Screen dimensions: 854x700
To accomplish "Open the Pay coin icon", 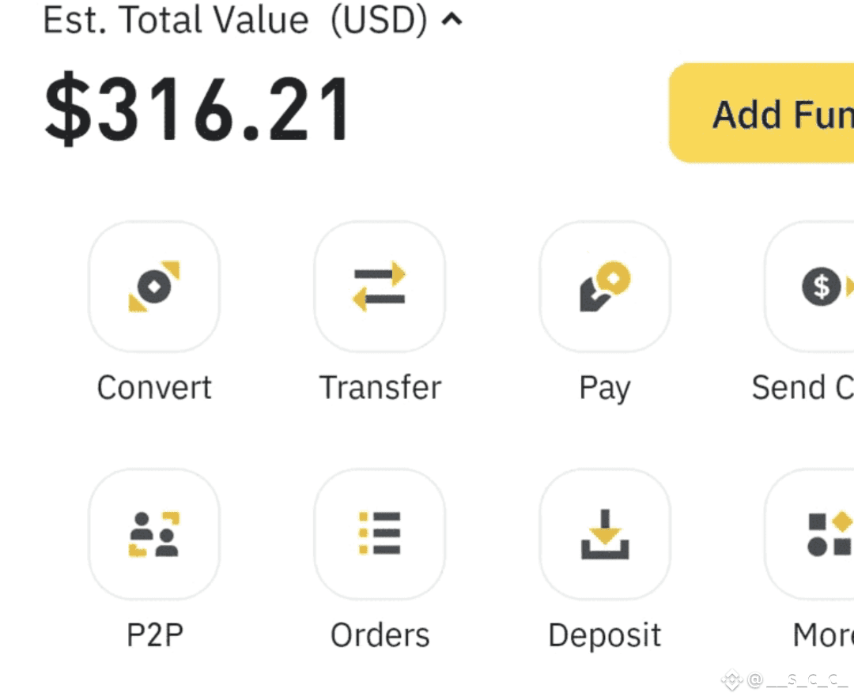I will (605, 286).
